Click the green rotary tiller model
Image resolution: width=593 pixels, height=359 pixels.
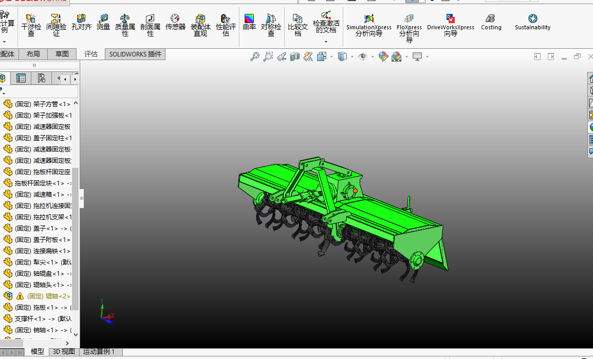click(343, 220)
